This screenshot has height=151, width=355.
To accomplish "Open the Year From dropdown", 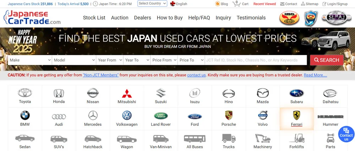I will (x=110, y=60).
